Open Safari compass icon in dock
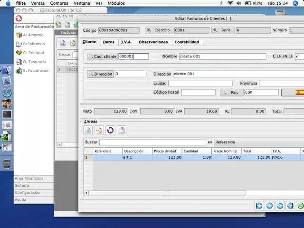This screenshot has width=304, height=228. pyautogui.click(x=7, y=92)
